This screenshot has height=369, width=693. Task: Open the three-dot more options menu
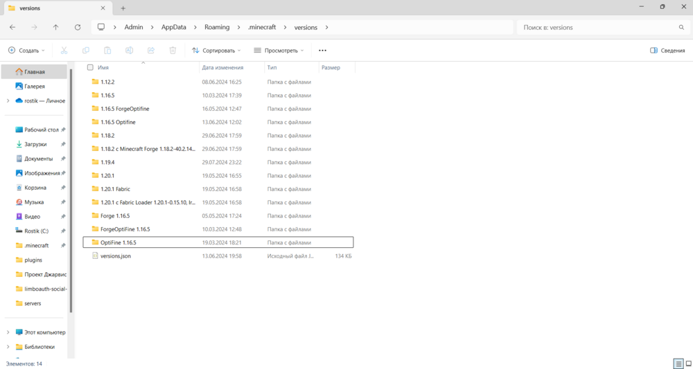click(323, 51)
